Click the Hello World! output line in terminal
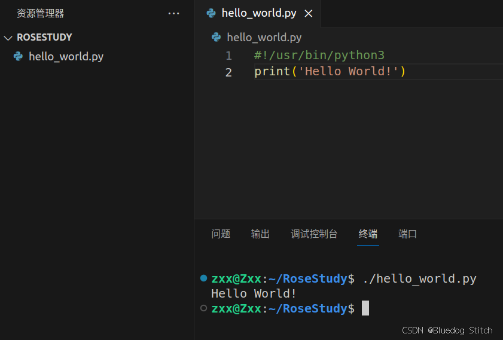The width and height of the screenshot is (503, 340). 254,293
